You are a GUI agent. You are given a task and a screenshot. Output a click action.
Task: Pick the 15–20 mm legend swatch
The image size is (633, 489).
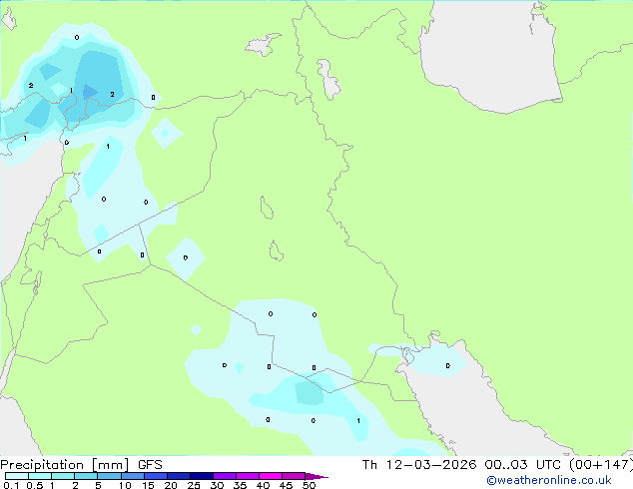pyautogui.click(x=156, y=476)
